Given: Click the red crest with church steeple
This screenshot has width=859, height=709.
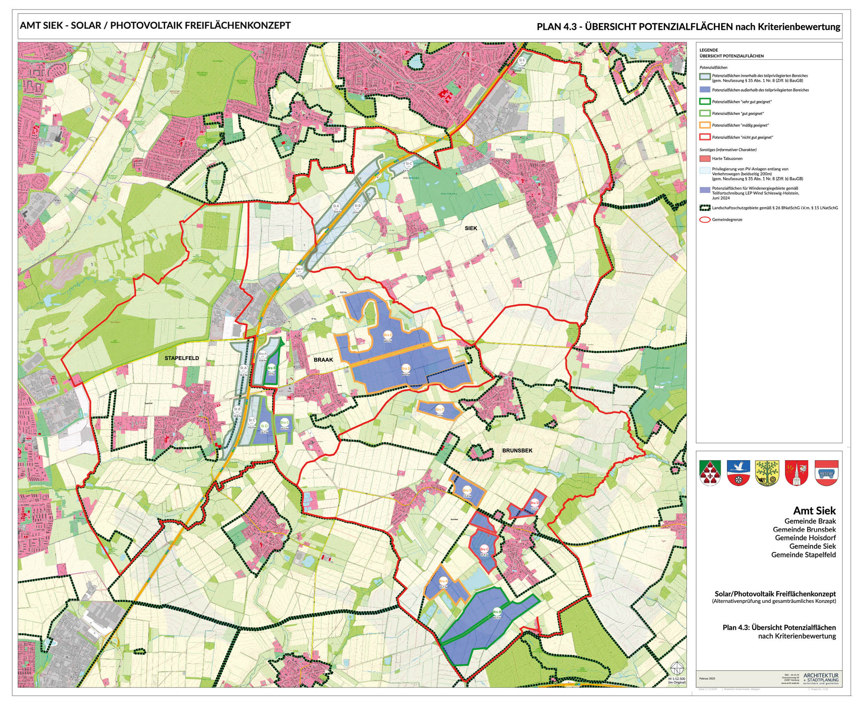Looking at the screenshot, I should [x=796, y=473].
